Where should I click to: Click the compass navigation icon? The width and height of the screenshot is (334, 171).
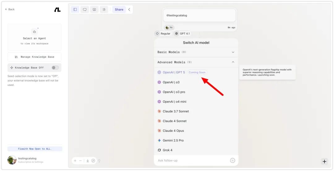tap(93, 161)
